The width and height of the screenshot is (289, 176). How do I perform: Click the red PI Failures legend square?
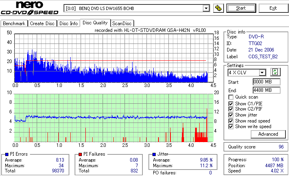pyautogui.click(x=80, y=154)
